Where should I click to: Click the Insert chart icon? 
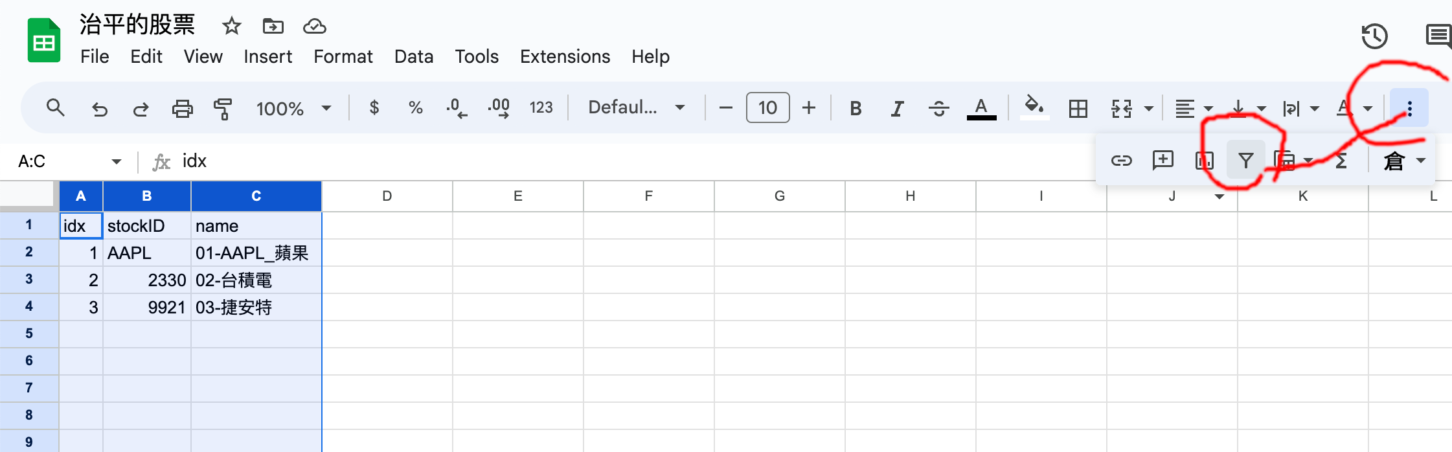click(1204, 161)
